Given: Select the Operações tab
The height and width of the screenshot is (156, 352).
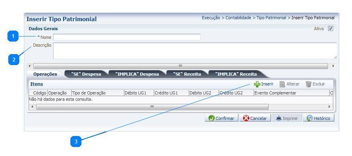Looking at the screenshot, I should tap(45, 74).
